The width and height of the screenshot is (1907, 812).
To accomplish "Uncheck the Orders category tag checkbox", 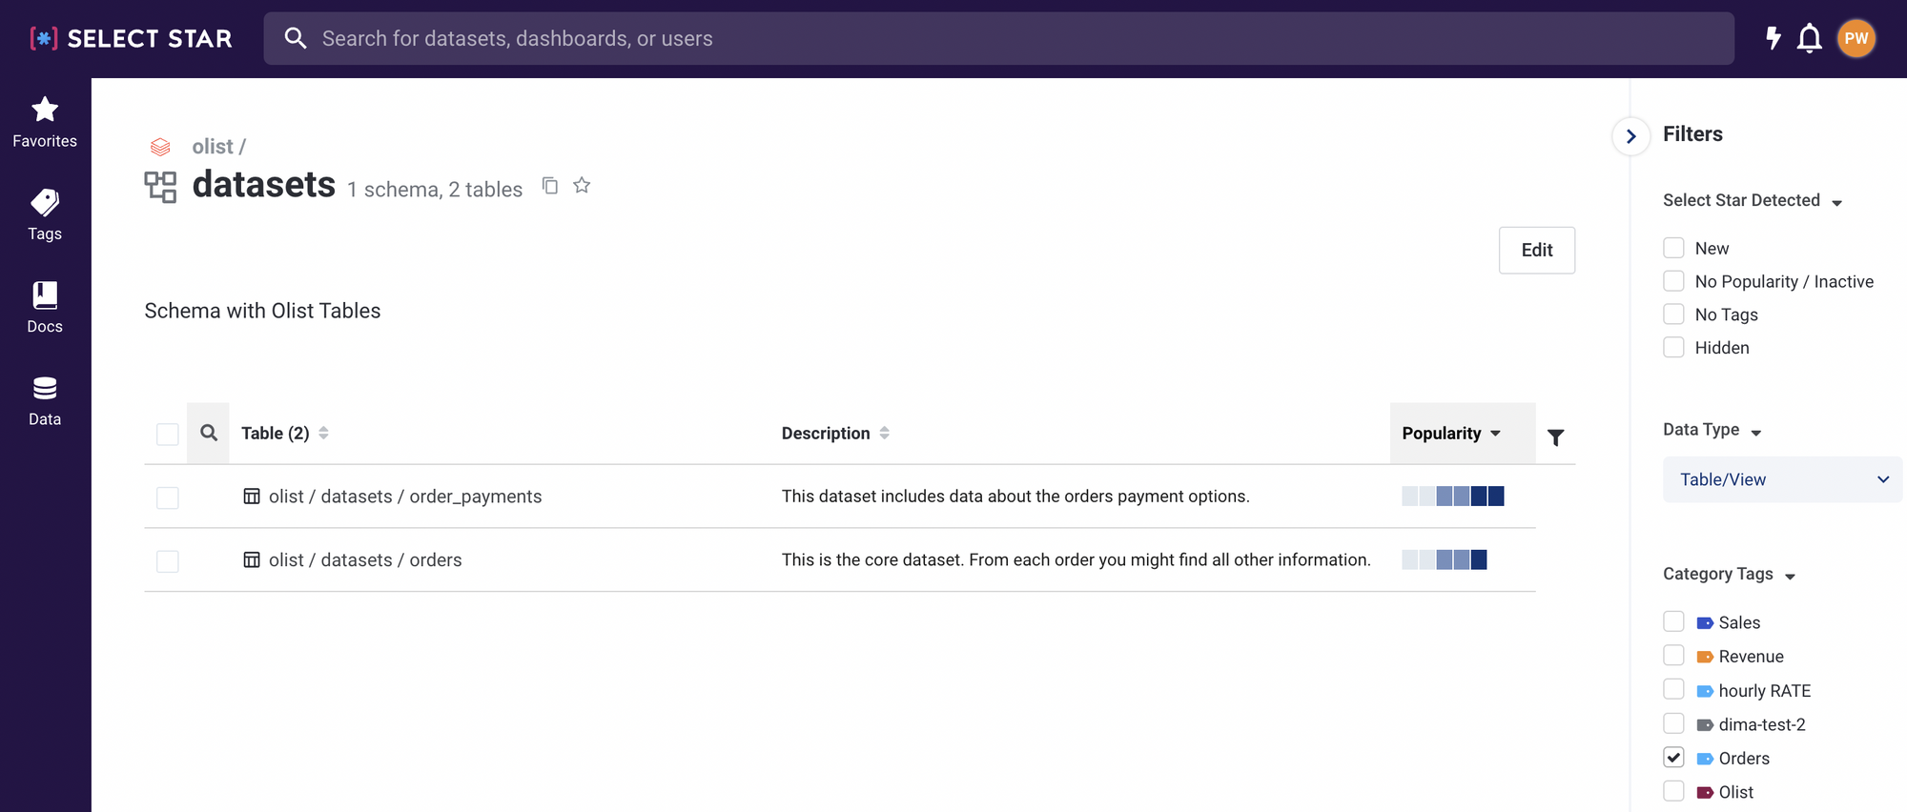I will [x=1673, y=757].
